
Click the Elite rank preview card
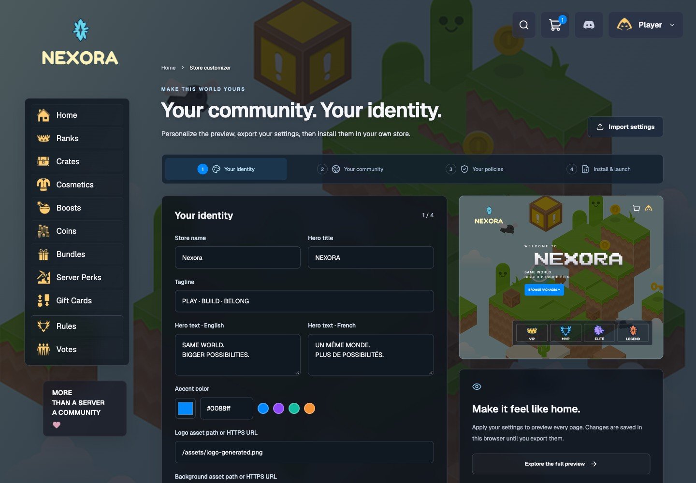click(599, 332)
